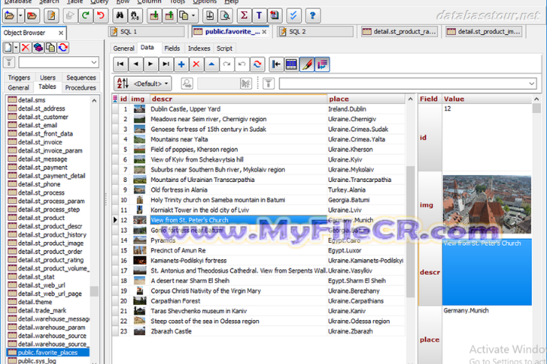Select detail.st_customer in the table list

43,117
